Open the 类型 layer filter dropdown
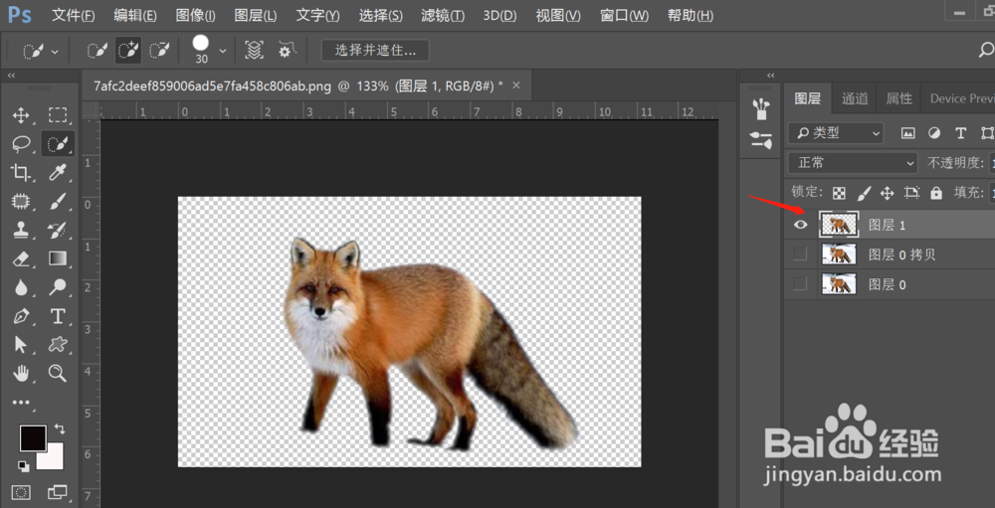995x508 pixels. [x=836, y=133]
